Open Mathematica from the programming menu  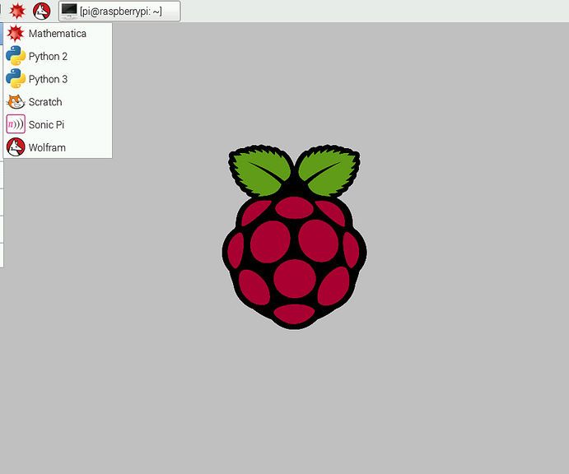[x=58, y=34]
